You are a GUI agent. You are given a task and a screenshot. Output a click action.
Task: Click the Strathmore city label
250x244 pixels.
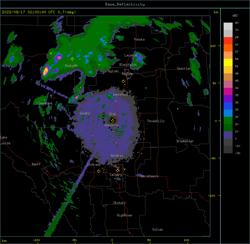coord(150,176)
